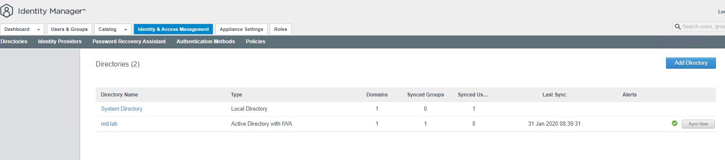Screen dimensions: 725x160
Task: Go to Directories submenu
Action: point(14,42)
